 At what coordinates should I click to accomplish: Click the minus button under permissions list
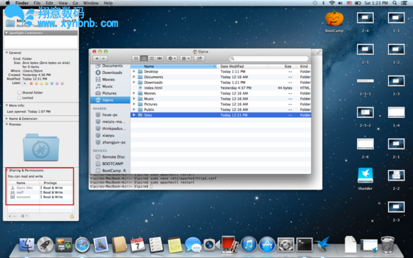pyautogui.click(x=15, y=216)
